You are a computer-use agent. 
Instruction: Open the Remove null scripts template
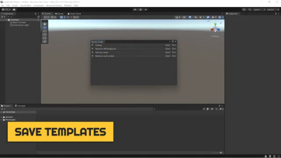click(x=168, y=56)
